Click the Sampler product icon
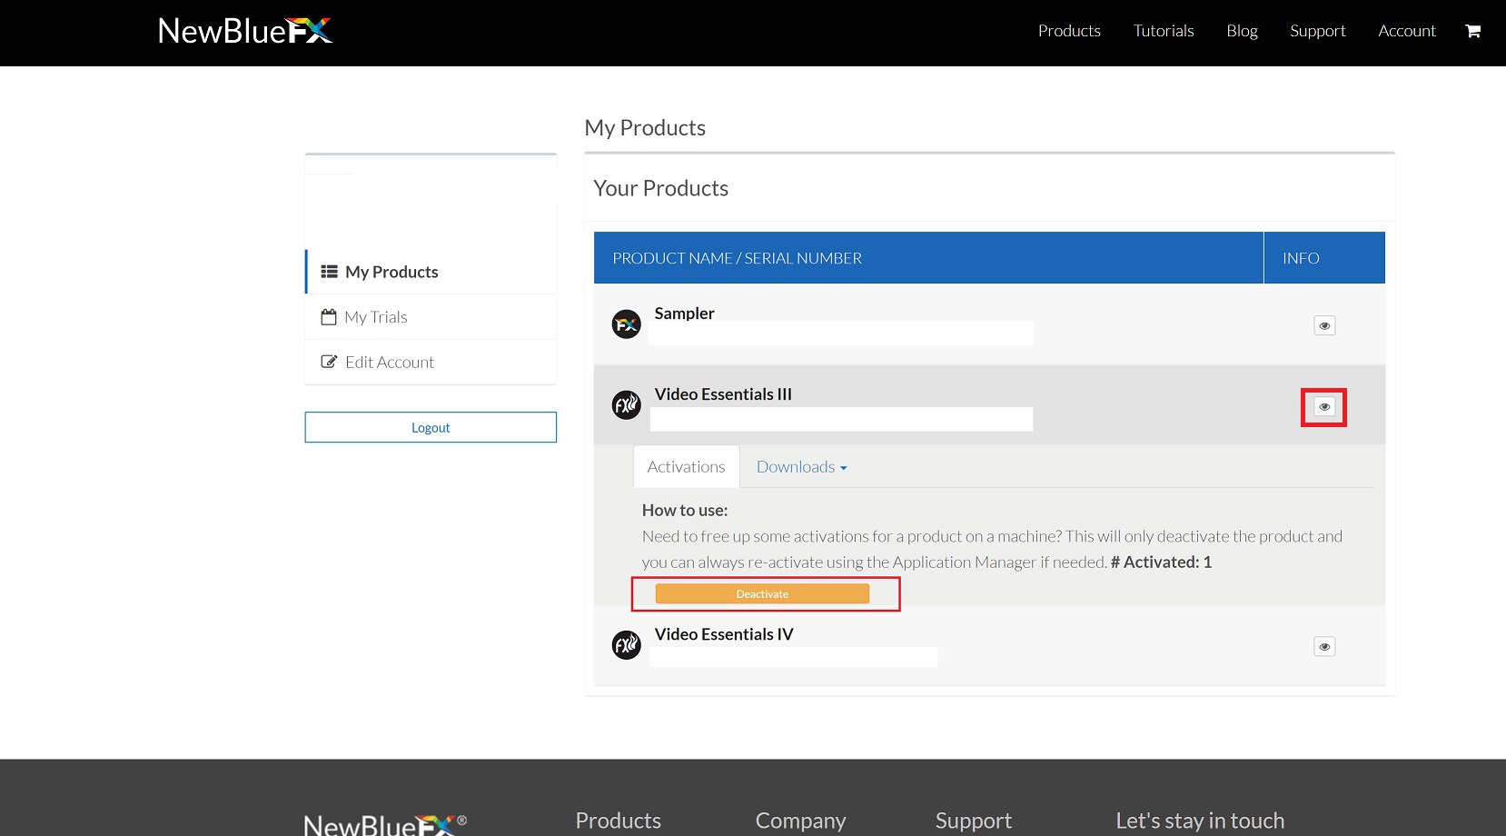The width and height of the screenshot is (1506, 836). pyautogui.click(x=627, y=324)
